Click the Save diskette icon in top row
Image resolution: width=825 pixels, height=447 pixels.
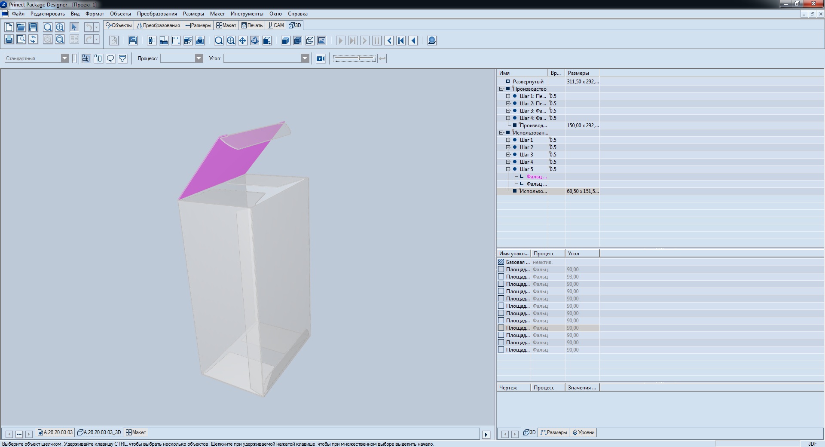coord(33,27)
